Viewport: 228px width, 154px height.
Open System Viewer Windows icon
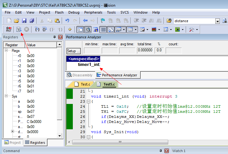pyautogui.click(x=177, y=29)
